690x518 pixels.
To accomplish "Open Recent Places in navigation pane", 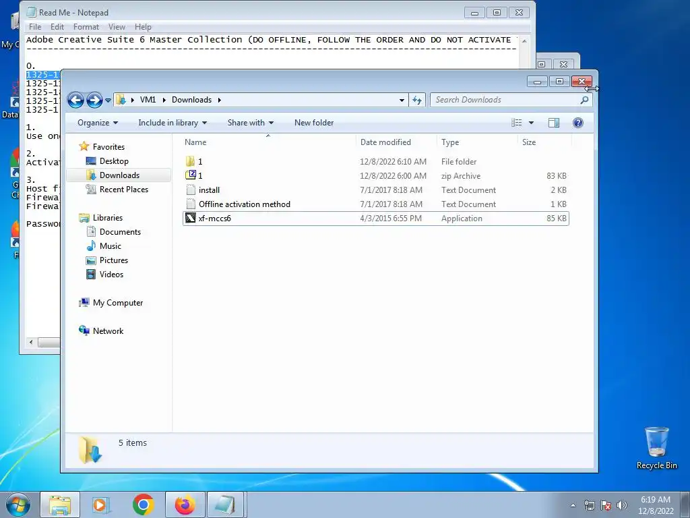I will pyautogui.click(x=123, y=190).
